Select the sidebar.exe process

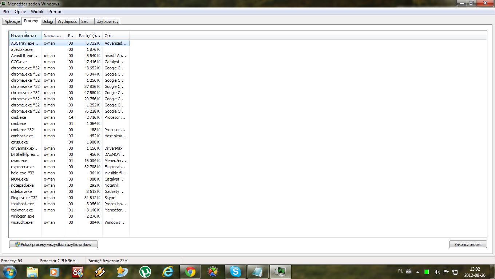69,191
